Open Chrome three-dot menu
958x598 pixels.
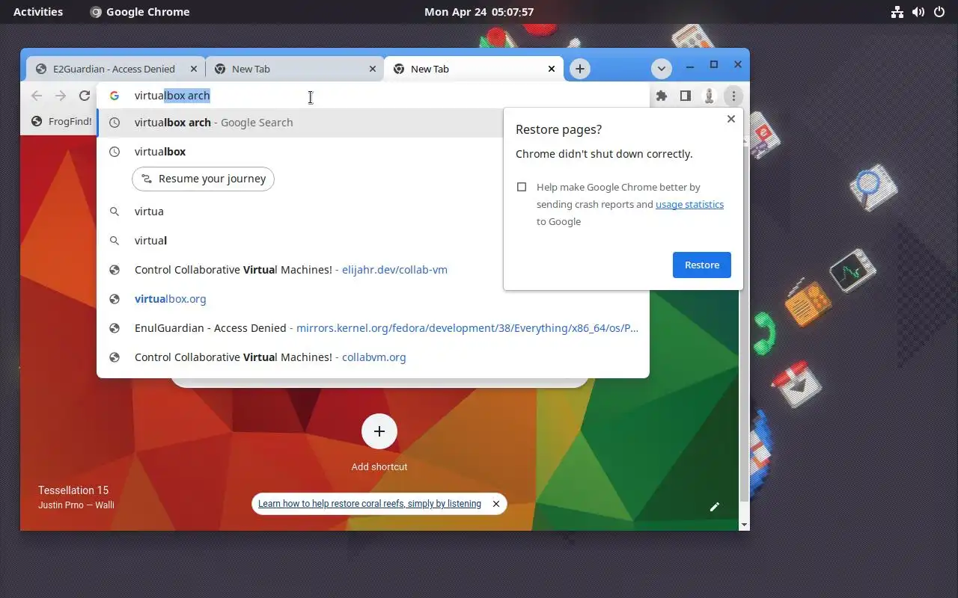point(733,96)
